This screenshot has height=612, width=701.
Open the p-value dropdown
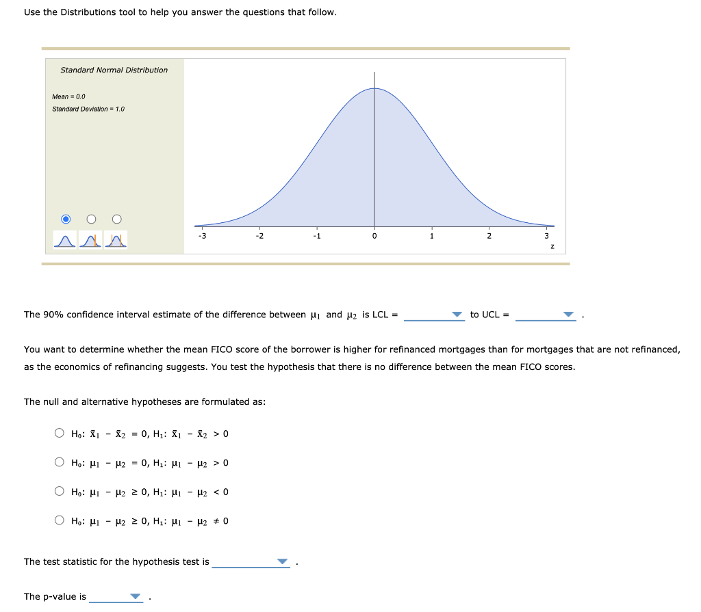133,596
